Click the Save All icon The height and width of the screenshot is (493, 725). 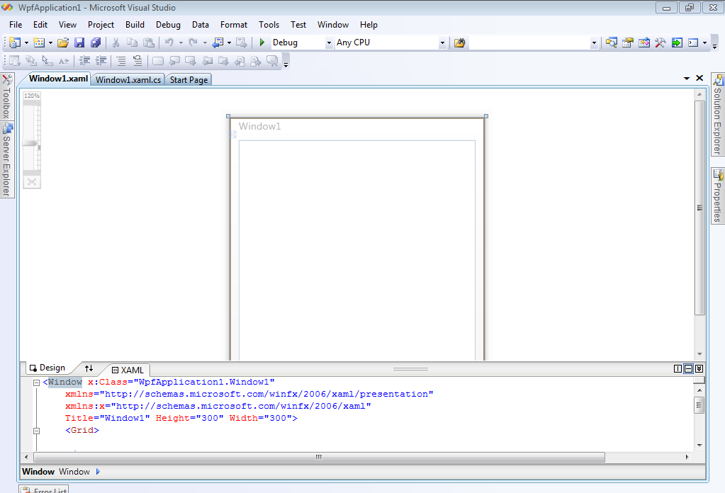click(x=96, y=42)
